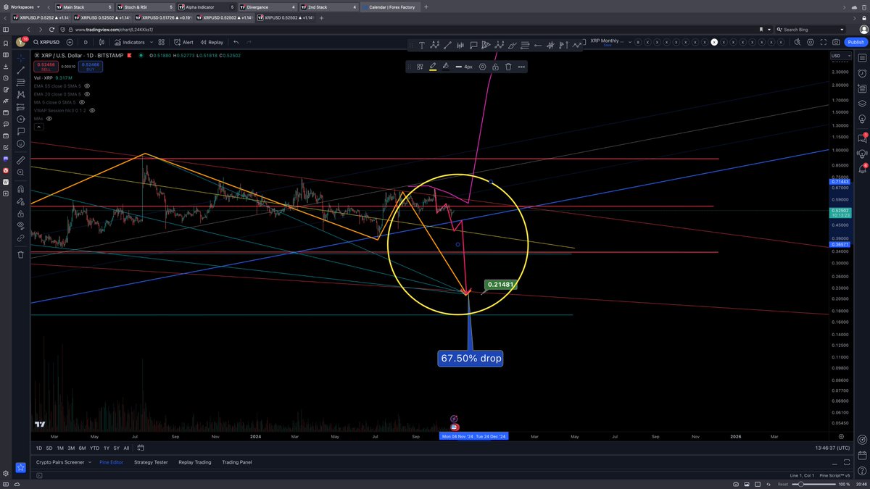Delete the selected drawing with trash icon
The height and width of the screenshot is (489, 870).
(x=508, y=67)
